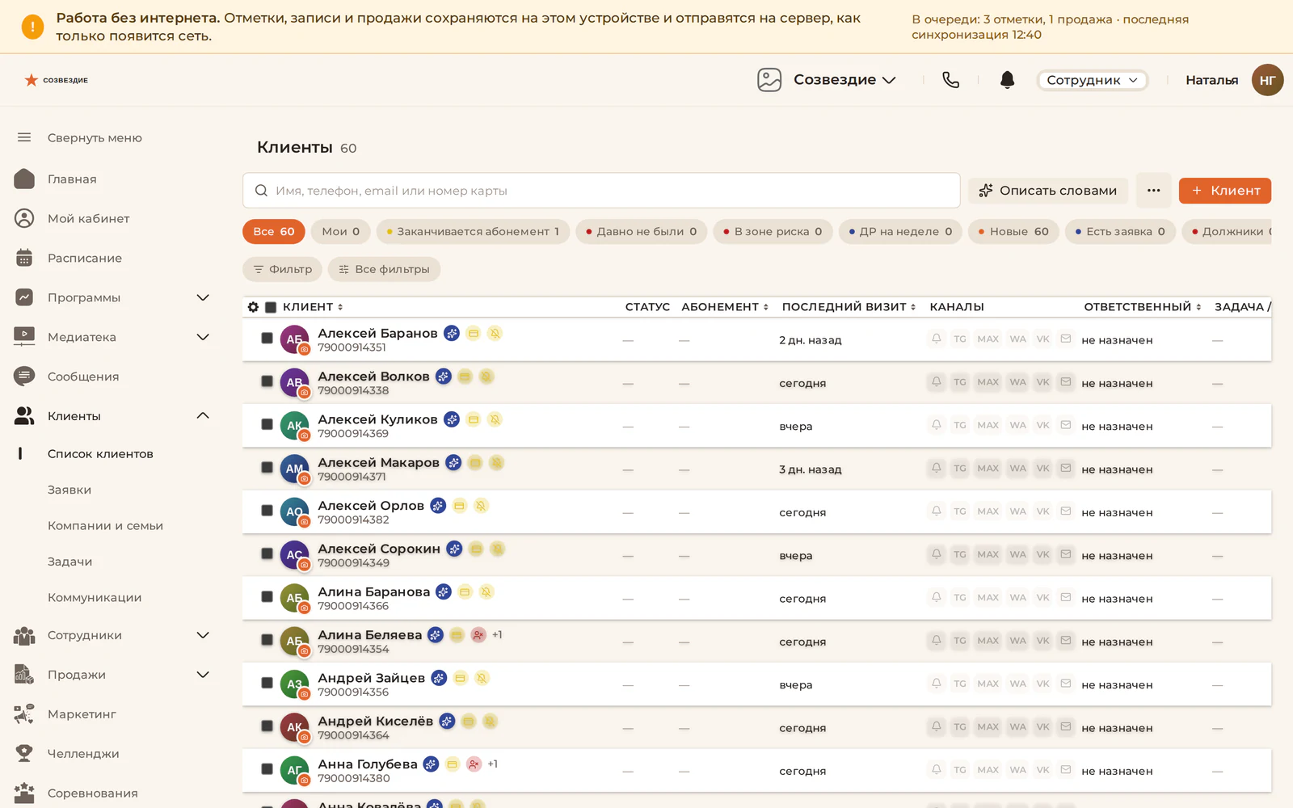Open Расписание in the sidebar
Image resolution: width=1293 pixels, height=808 pixels.
tap(85, 258)
